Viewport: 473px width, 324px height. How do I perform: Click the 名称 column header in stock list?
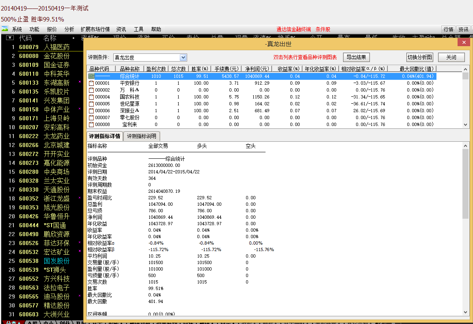(50, 38)
